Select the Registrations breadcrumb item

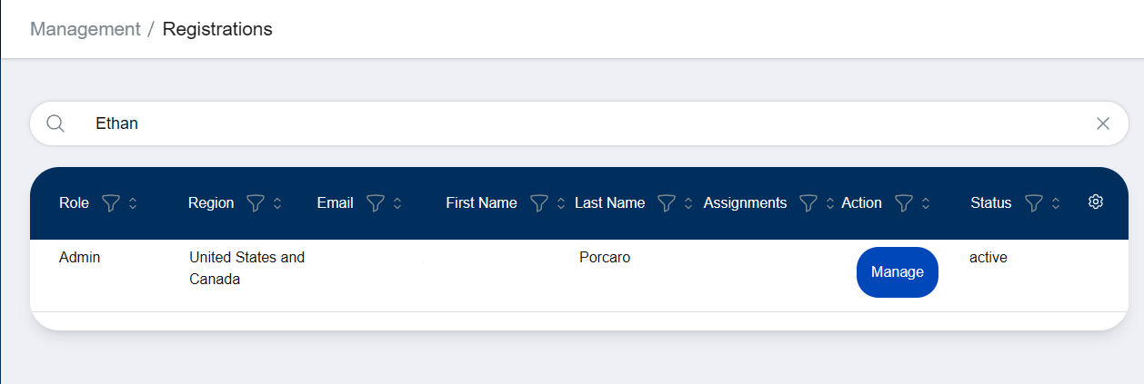[217, 29]
